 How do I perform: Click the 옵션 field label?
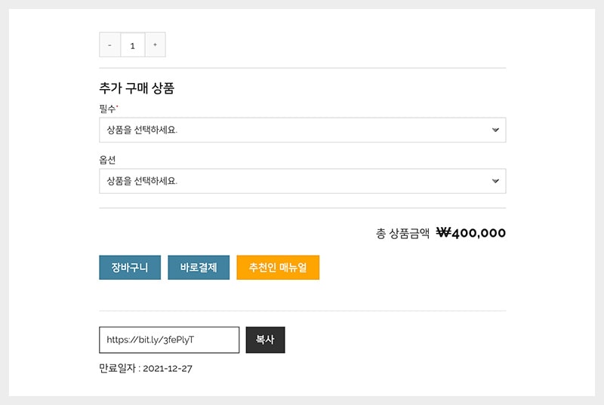[x=107, y=161]
